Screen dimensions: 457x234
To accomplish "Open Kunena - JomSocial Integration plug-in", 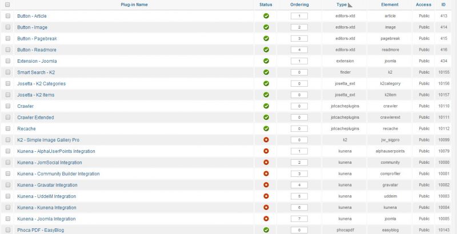I will point(50,163).
